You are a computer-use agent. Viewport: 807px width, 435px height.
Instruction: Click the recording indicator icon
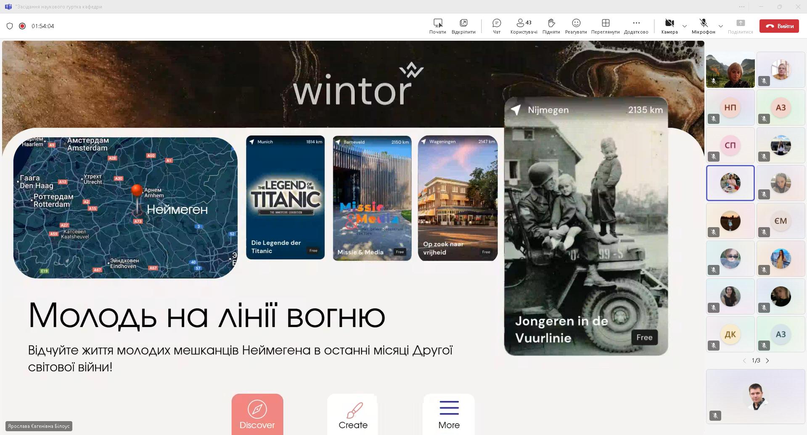pyautogui.click(x=22, y=26)
